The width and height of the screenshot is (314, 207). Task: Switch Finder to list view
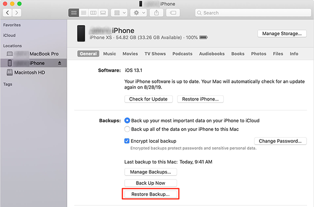pyautogui.click(x=83, y=13)
